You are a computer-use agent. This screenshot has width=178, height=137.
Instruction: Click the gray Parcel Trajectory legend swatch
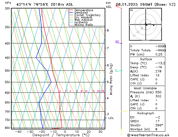click(71, 15)
